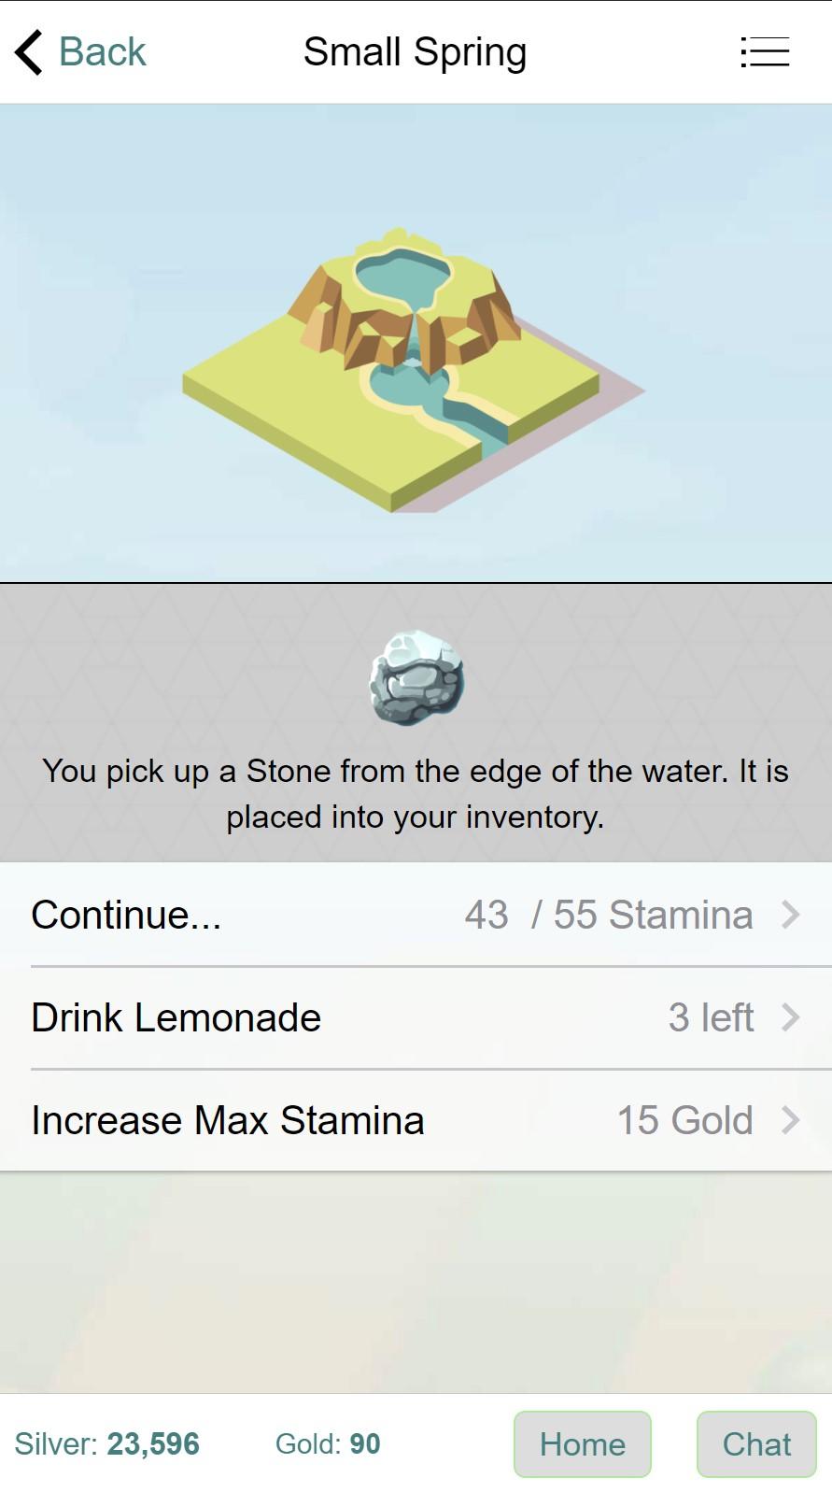Select Drink Lemonade option
The image size is (832, 1492).
pos(176,1017)
